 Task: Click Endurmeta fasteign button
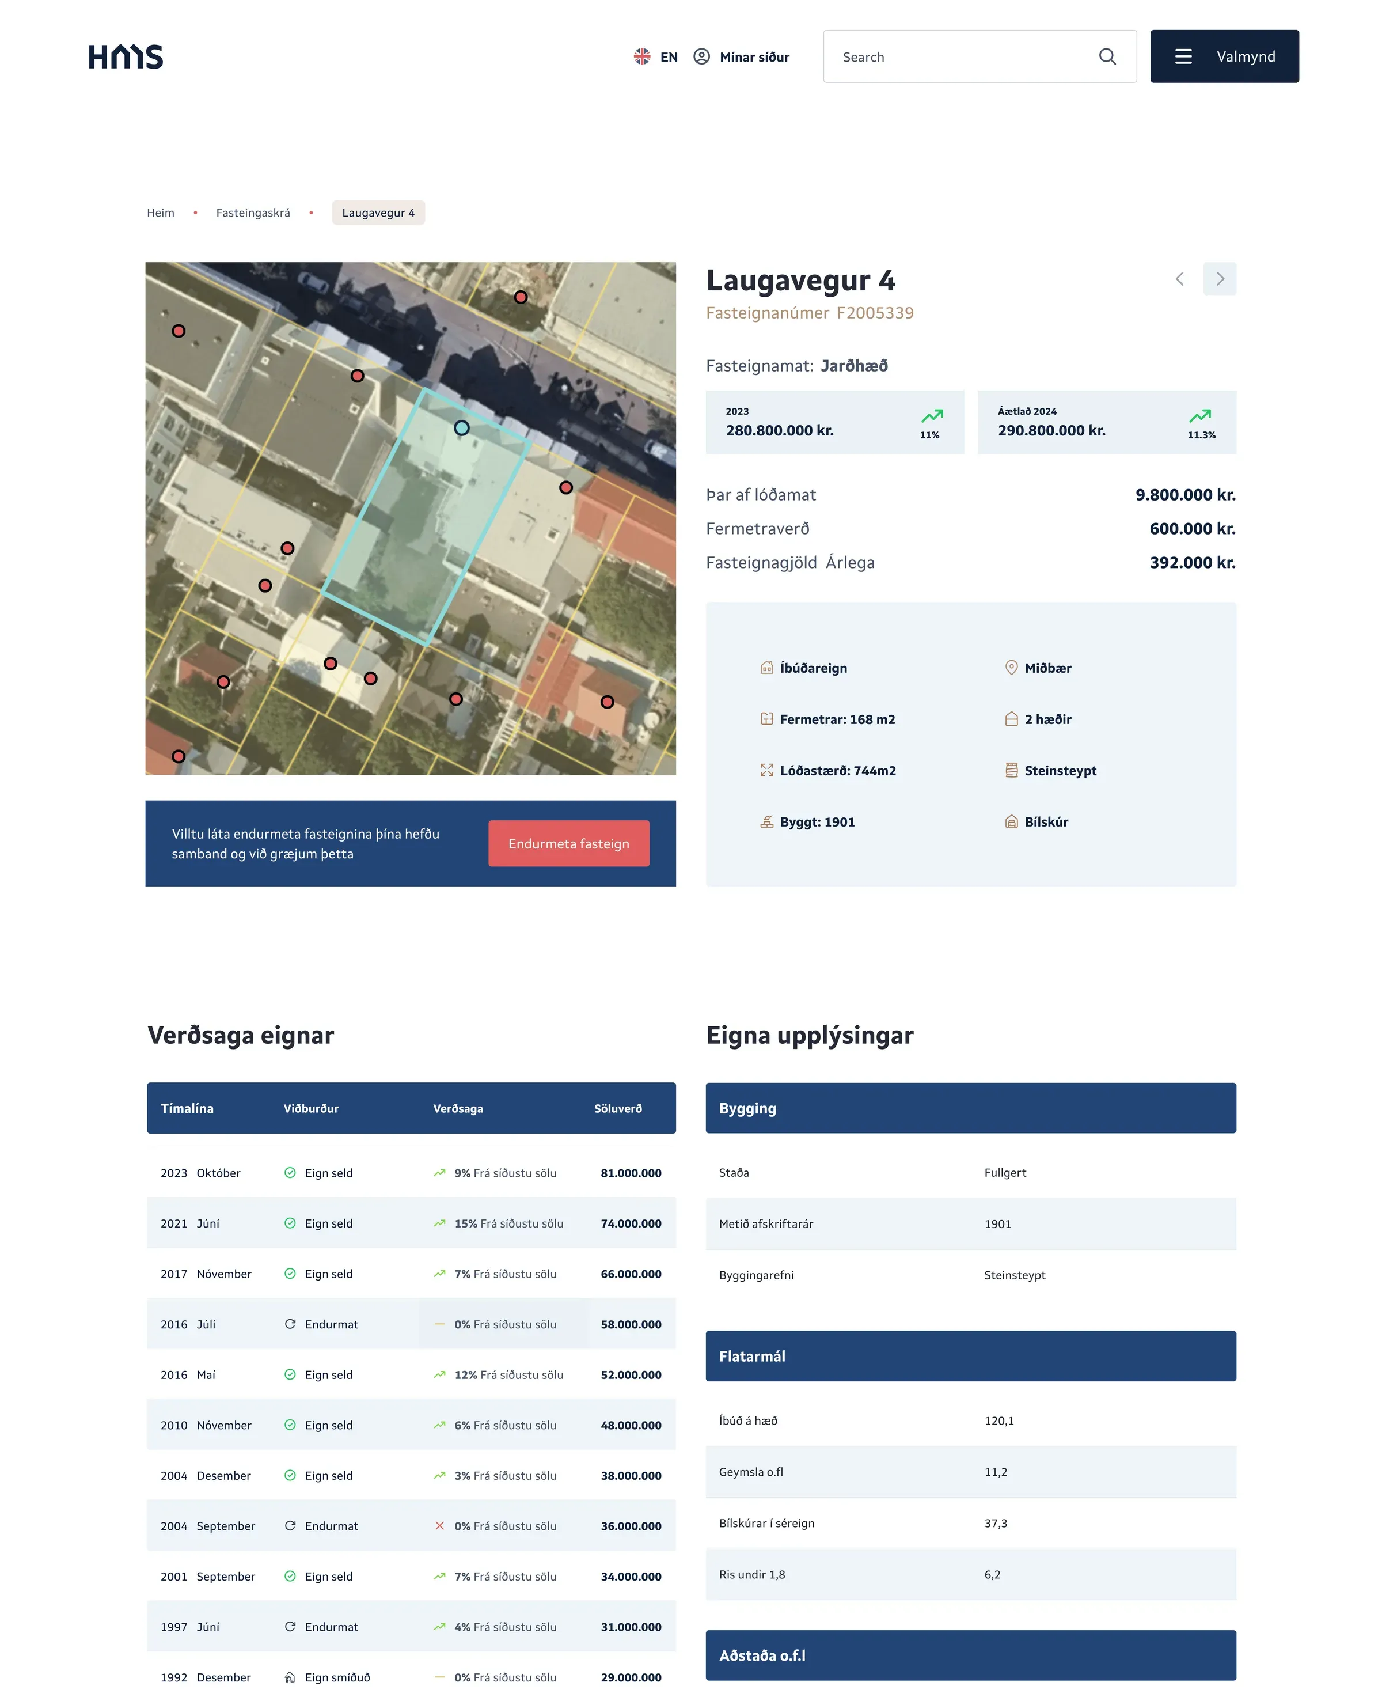pos(568,843)
